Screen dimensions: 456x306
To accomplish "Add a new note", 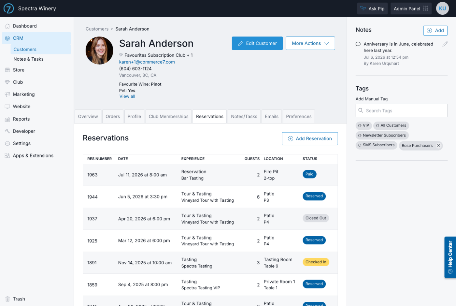I will coord(435,31).
